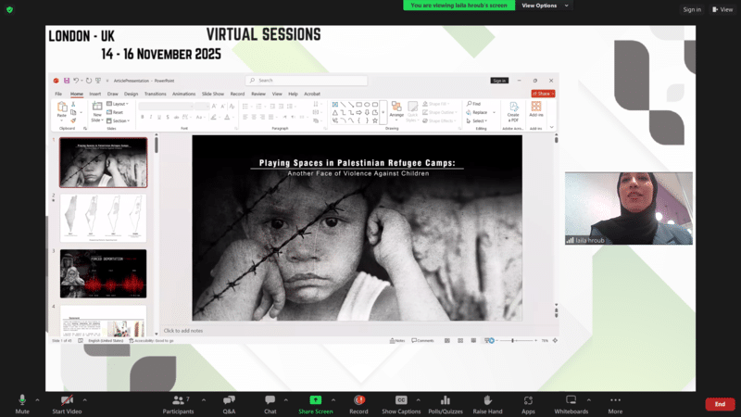Toggle Show Captions on

[x=401, y=402]
